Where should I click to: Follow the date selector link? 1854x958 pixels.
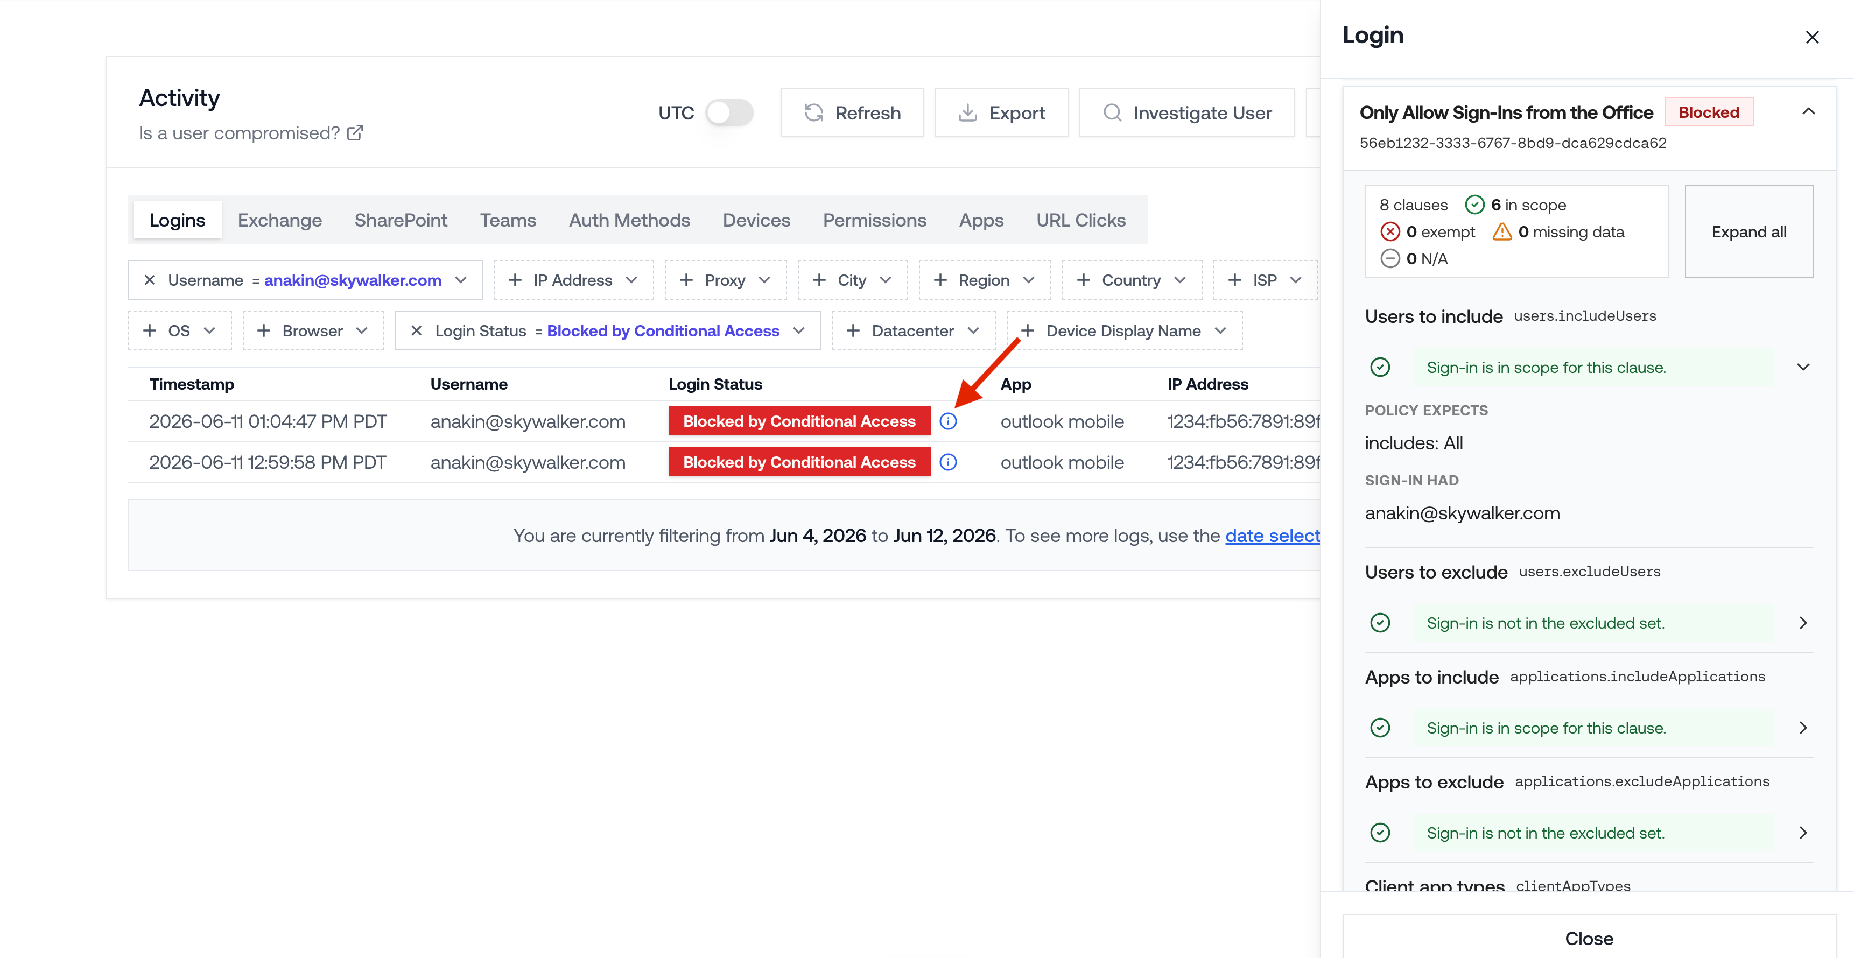click(1273, 536)
